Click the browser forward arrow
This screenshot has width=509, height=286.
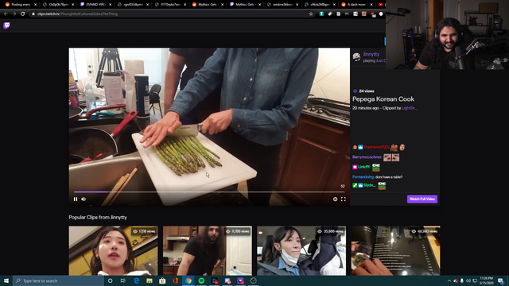pos(14,14)
